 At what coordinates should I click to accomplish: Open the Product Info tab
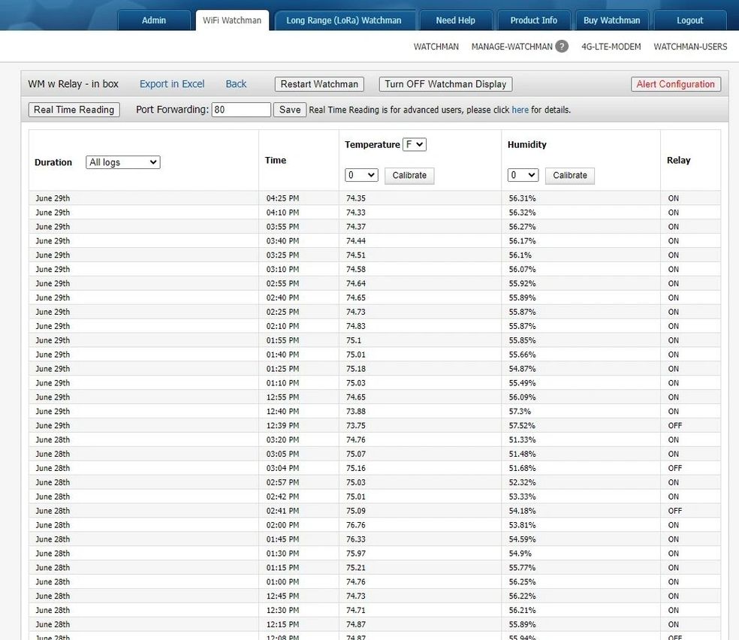click(x=533, y=20)
